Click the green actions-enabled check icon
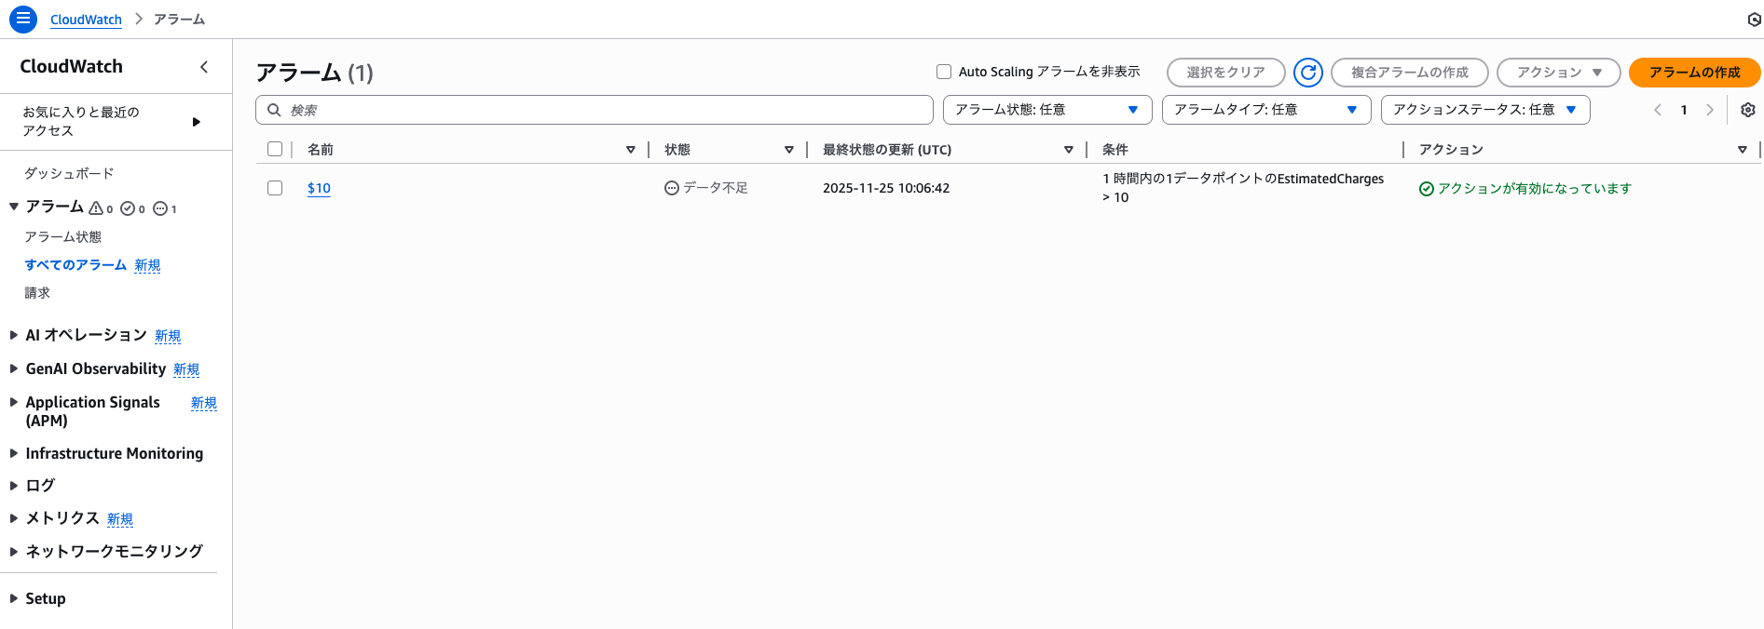The width and height of the screenshot is (1764, 629). [x=1427, y=189]
